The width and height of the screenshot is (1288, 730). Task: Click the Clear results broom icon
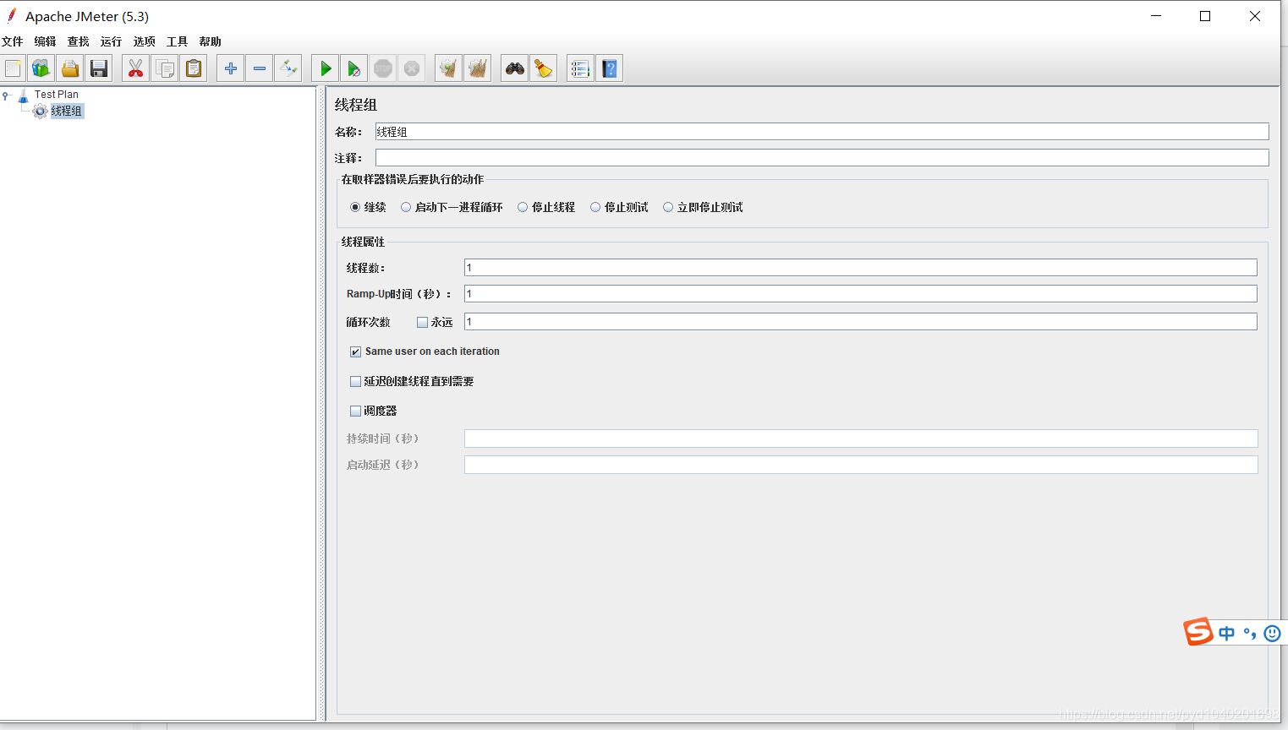pyautogui.click(x=448, y=68)
